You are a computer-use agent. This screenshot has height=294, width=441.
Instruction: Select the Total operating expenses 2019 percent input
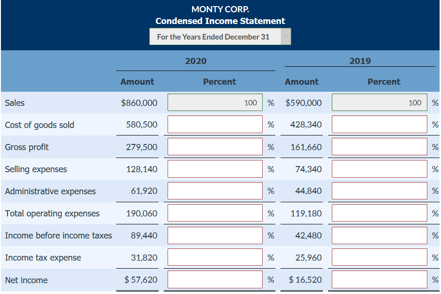click(x=379, y=213)
